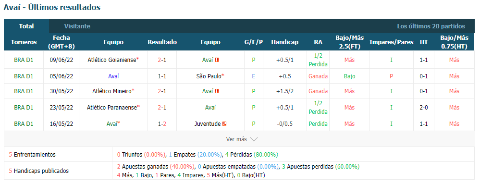The height and width of the screenshot is (184, 480).
Task: Click the red card icon next to Juventude
Action: 225,124
